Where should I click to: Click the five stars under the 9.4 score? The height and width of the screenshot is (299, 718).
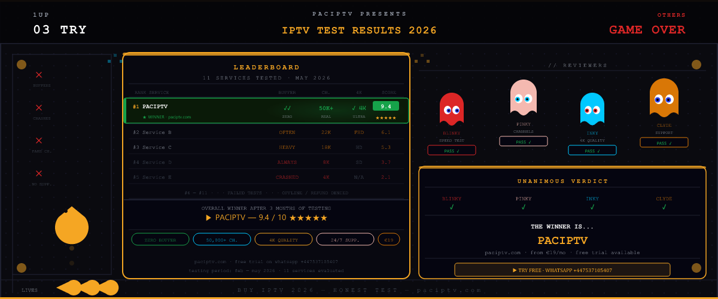[x=385, y=118]
